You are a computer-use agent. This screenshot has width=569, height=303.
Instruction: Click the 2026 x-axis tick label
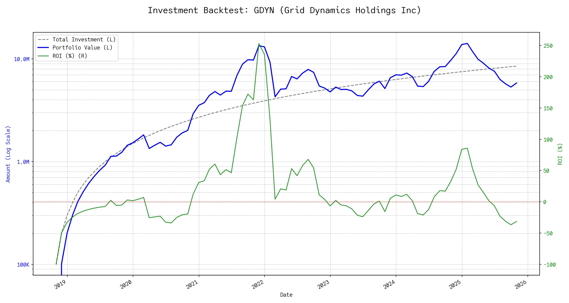point(521,285)
